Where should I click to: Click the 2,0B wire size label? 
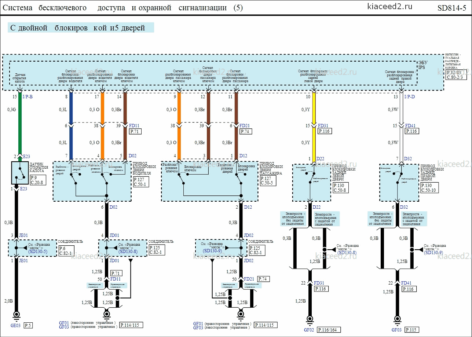coord(8,301)
